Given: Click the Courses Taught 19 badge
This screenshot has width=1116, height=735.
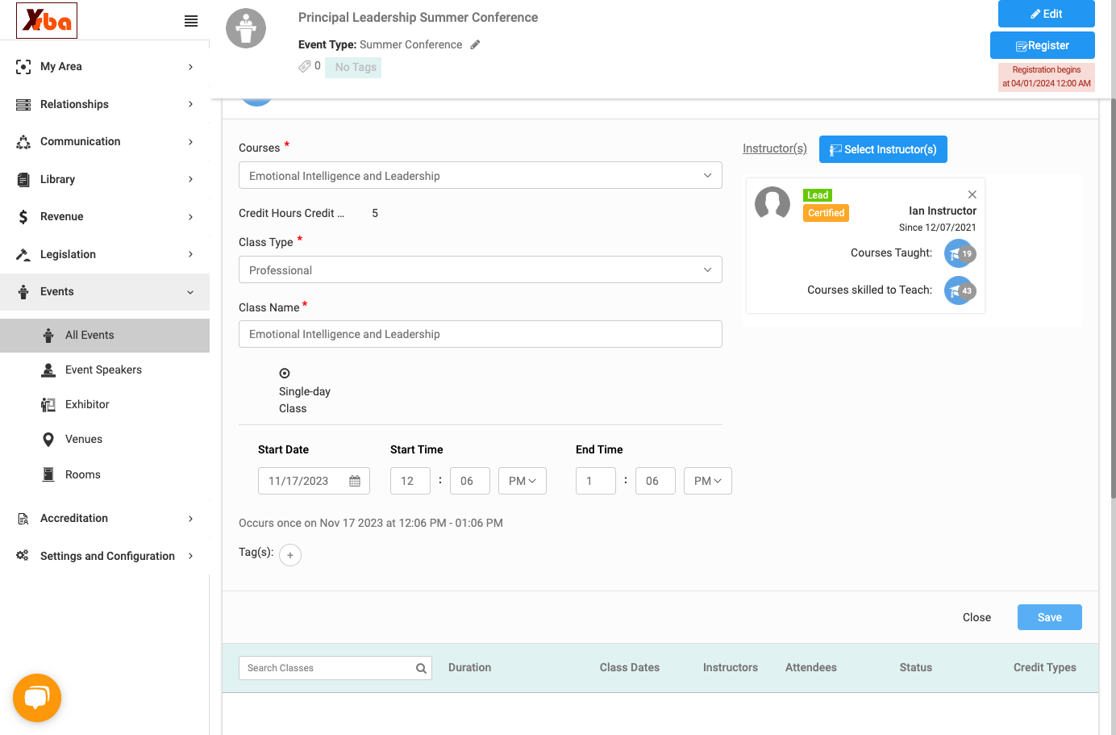Looking at the screenshot, I should click(960, 253).
